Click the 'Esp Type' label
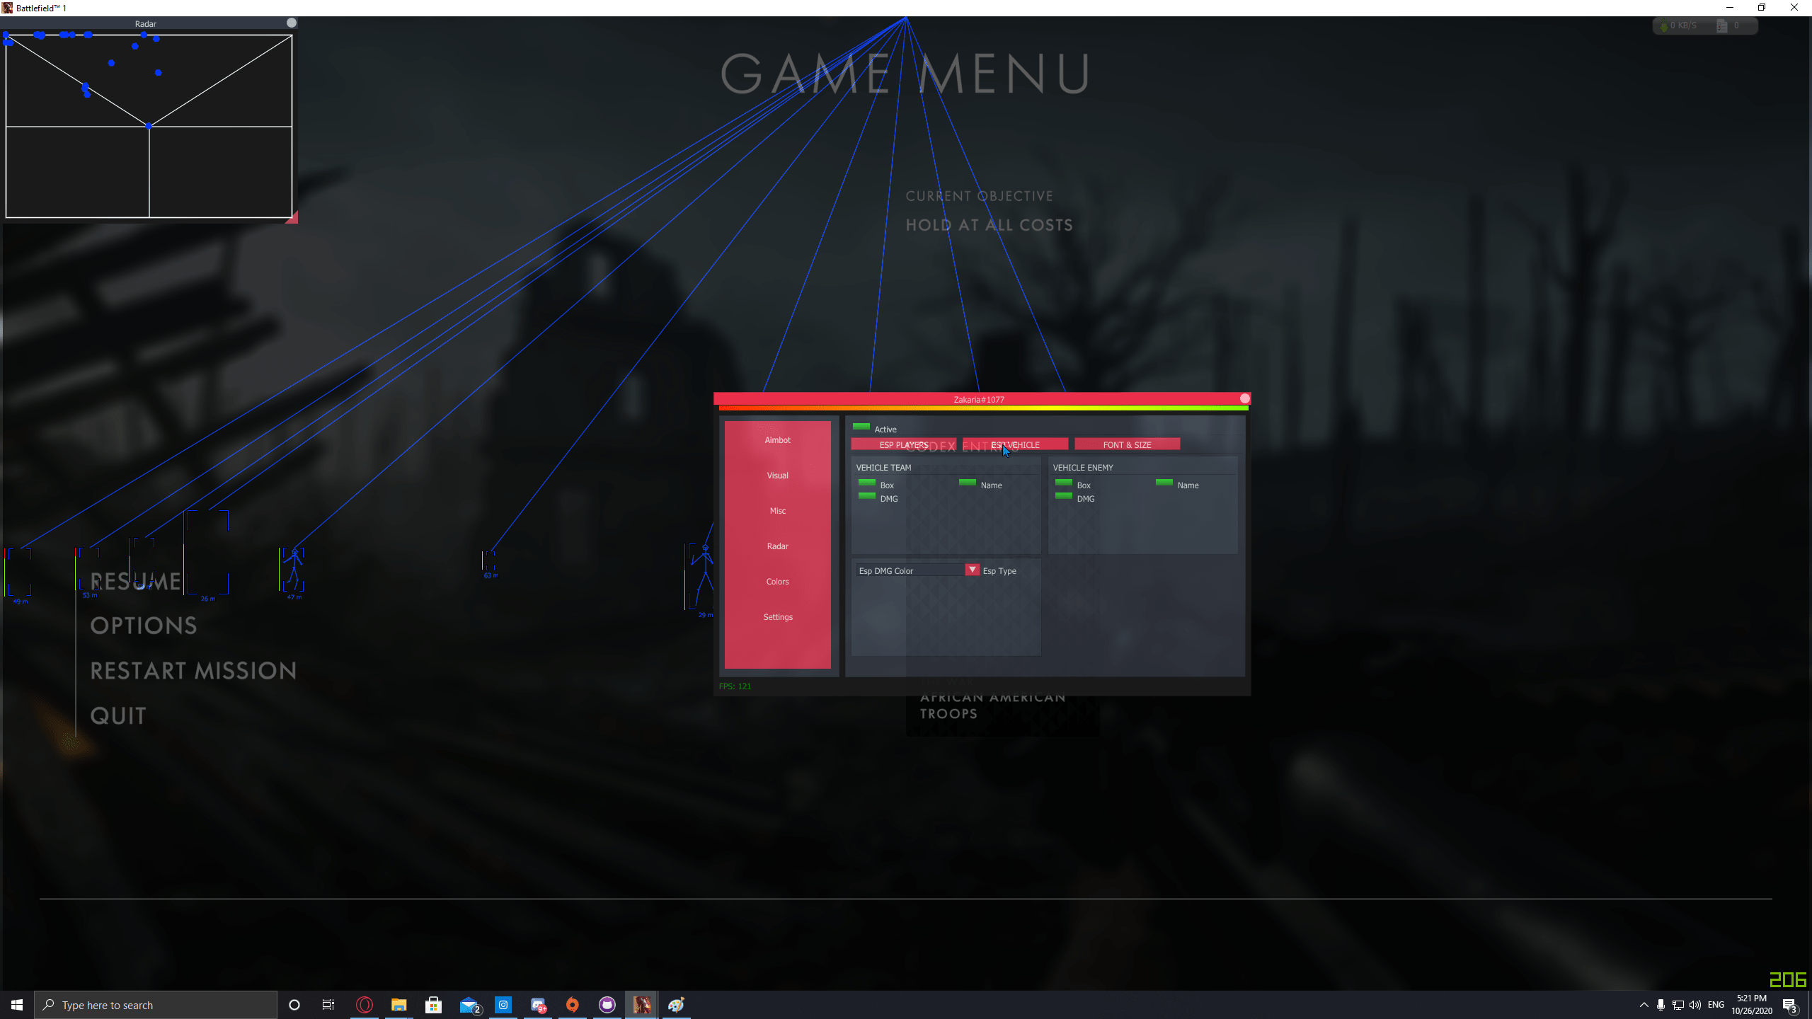Image resolution: width=1812 pixels, height=1019 pixels. tap(999, 571)
